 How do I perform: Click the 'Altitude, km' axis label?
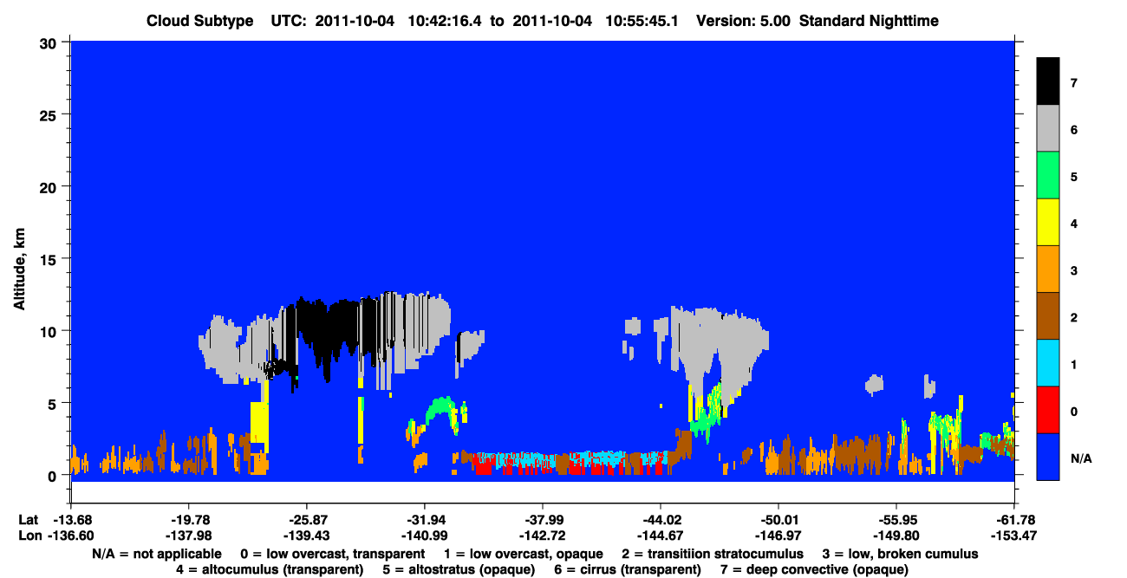pos(19,270)
